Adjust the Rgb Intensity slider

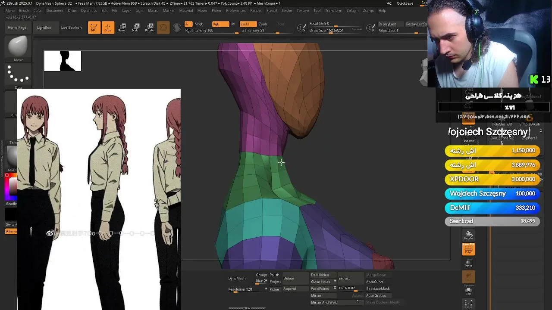(211, 31)
